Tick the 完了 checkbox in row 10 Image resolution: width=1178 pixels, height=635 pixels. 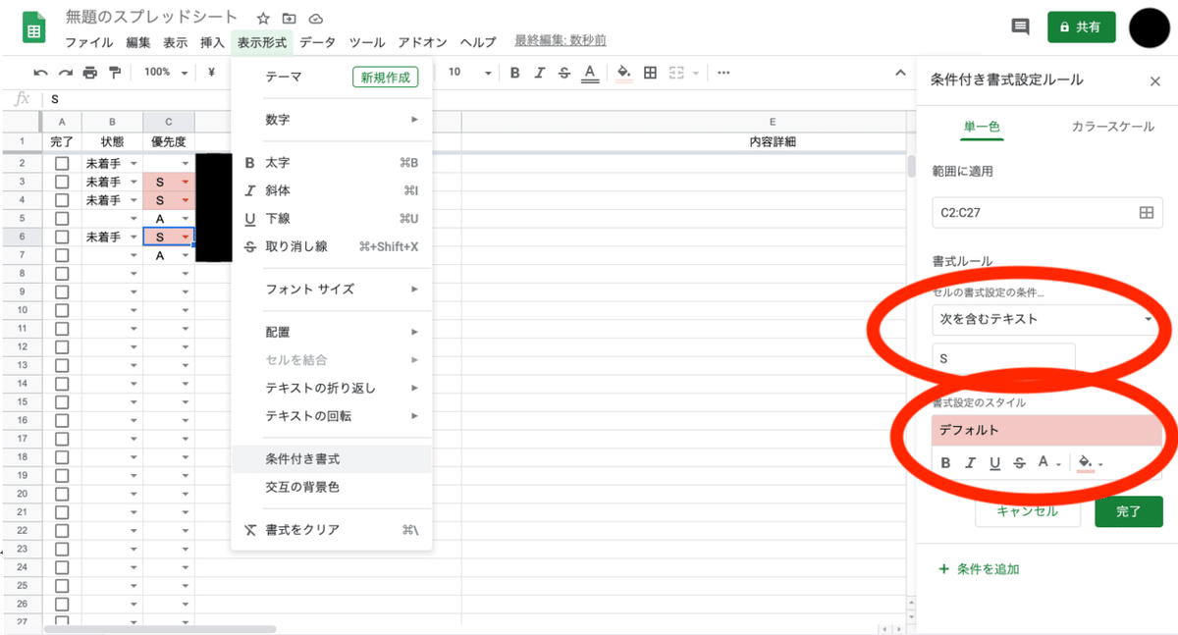point(62,310)
